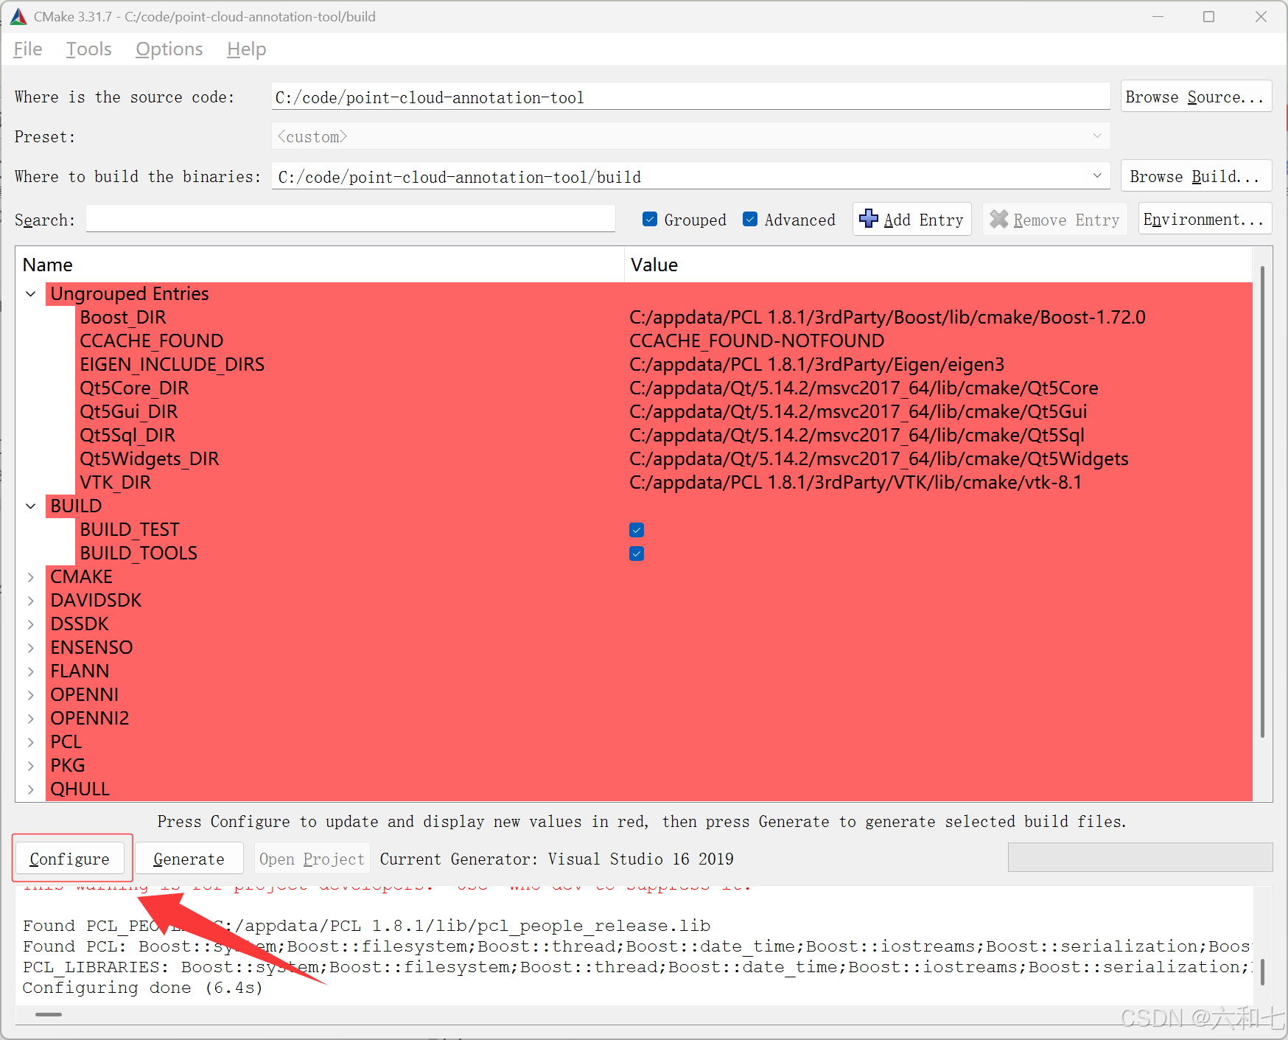Image resolution: width=1288 pixels, height=1040 pixels.
Task: Expand the PCL group
Action: pyautogui.click(x=31, y=742)
